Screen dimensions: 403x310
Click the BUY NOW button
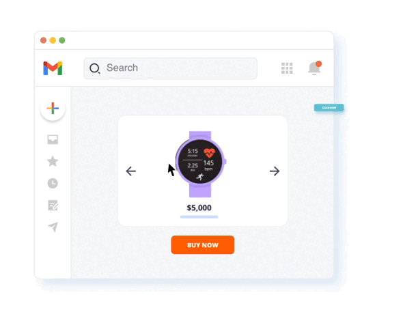click(203, 244)
